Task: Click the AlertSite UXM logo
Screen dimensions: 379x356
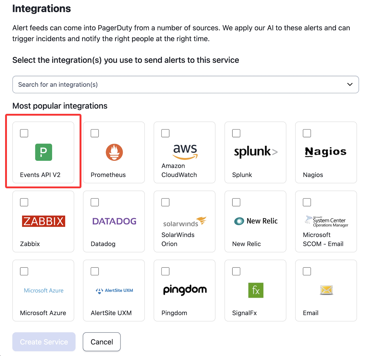Action: (114, 291)
